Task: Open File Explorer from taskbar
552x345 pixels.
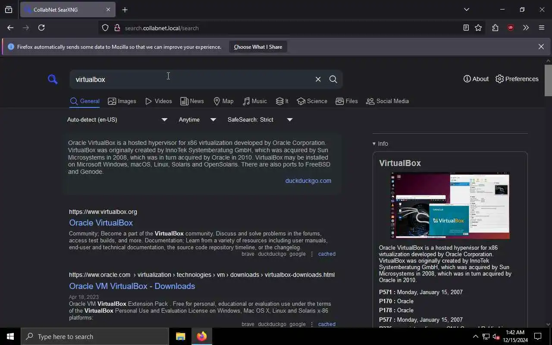Action: pos(180,336)
